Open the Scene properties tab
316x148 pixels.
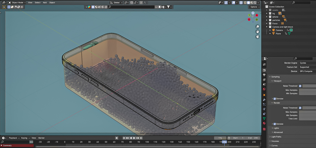pyautogui.click(x=264, y=84)
